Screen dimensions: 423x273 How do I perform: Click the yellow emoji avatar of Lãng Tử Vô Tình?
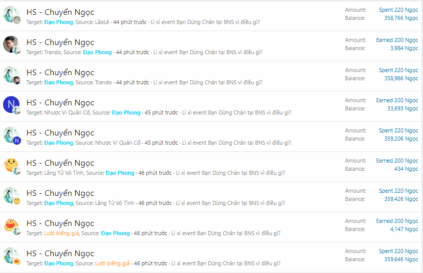pyautogui.click(x=11, y=165)
